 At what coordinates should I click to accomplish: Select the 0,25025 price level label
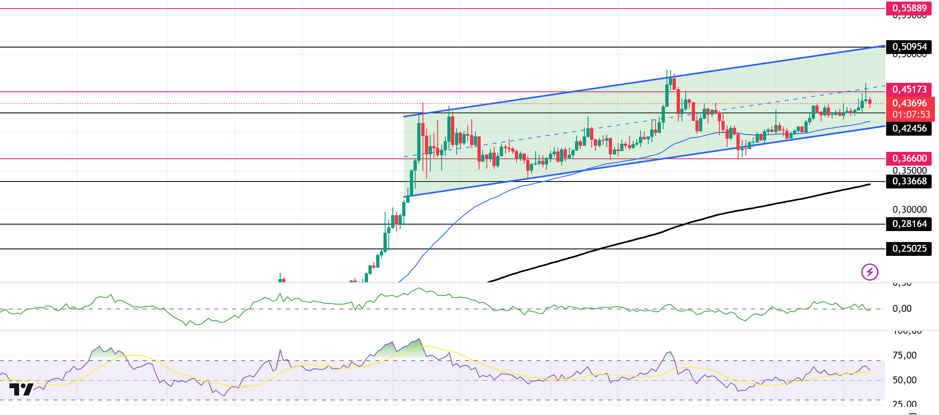pyautogui.click(x=909, y=249)
